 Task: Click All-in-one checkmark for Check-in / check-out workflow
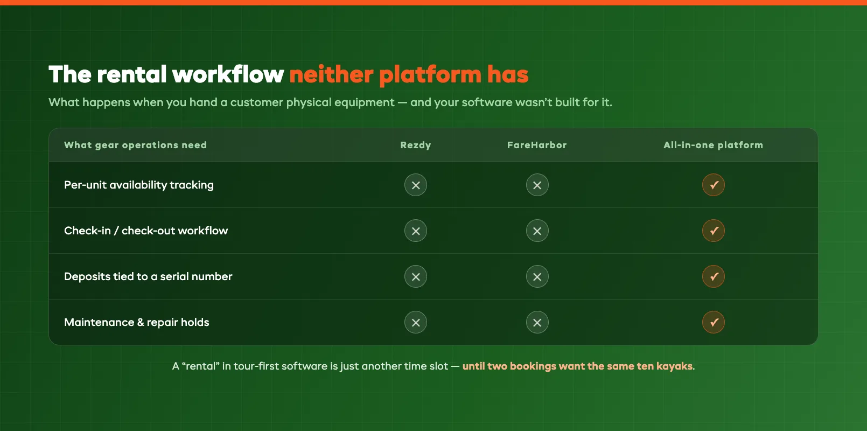tap(714, 231)
